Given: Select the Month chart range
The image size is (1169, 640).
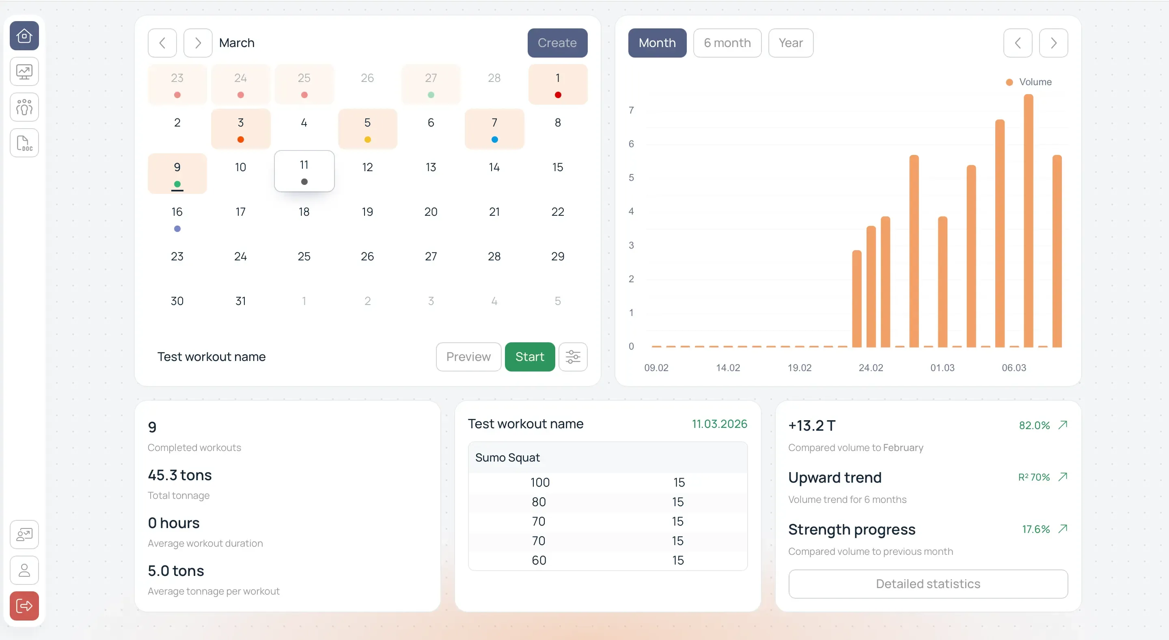Looking at the screenshot, I should 657,43.
